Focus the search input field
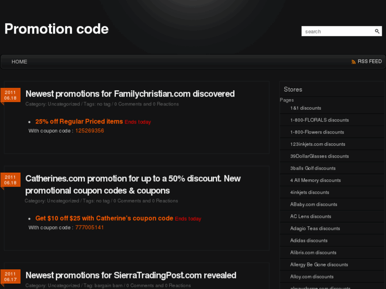 (x=338, y=31)
